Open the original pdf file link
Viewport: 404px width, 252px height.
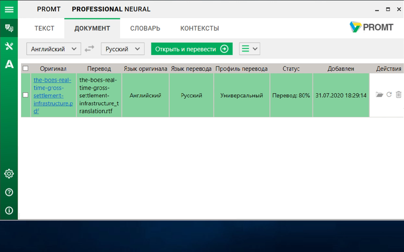tap(53, 95)
